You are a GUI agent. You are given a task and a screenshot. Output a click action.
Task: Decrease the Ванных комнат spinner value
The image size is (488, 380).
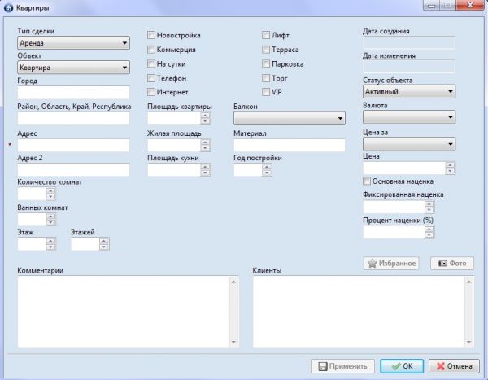[50, 222]
